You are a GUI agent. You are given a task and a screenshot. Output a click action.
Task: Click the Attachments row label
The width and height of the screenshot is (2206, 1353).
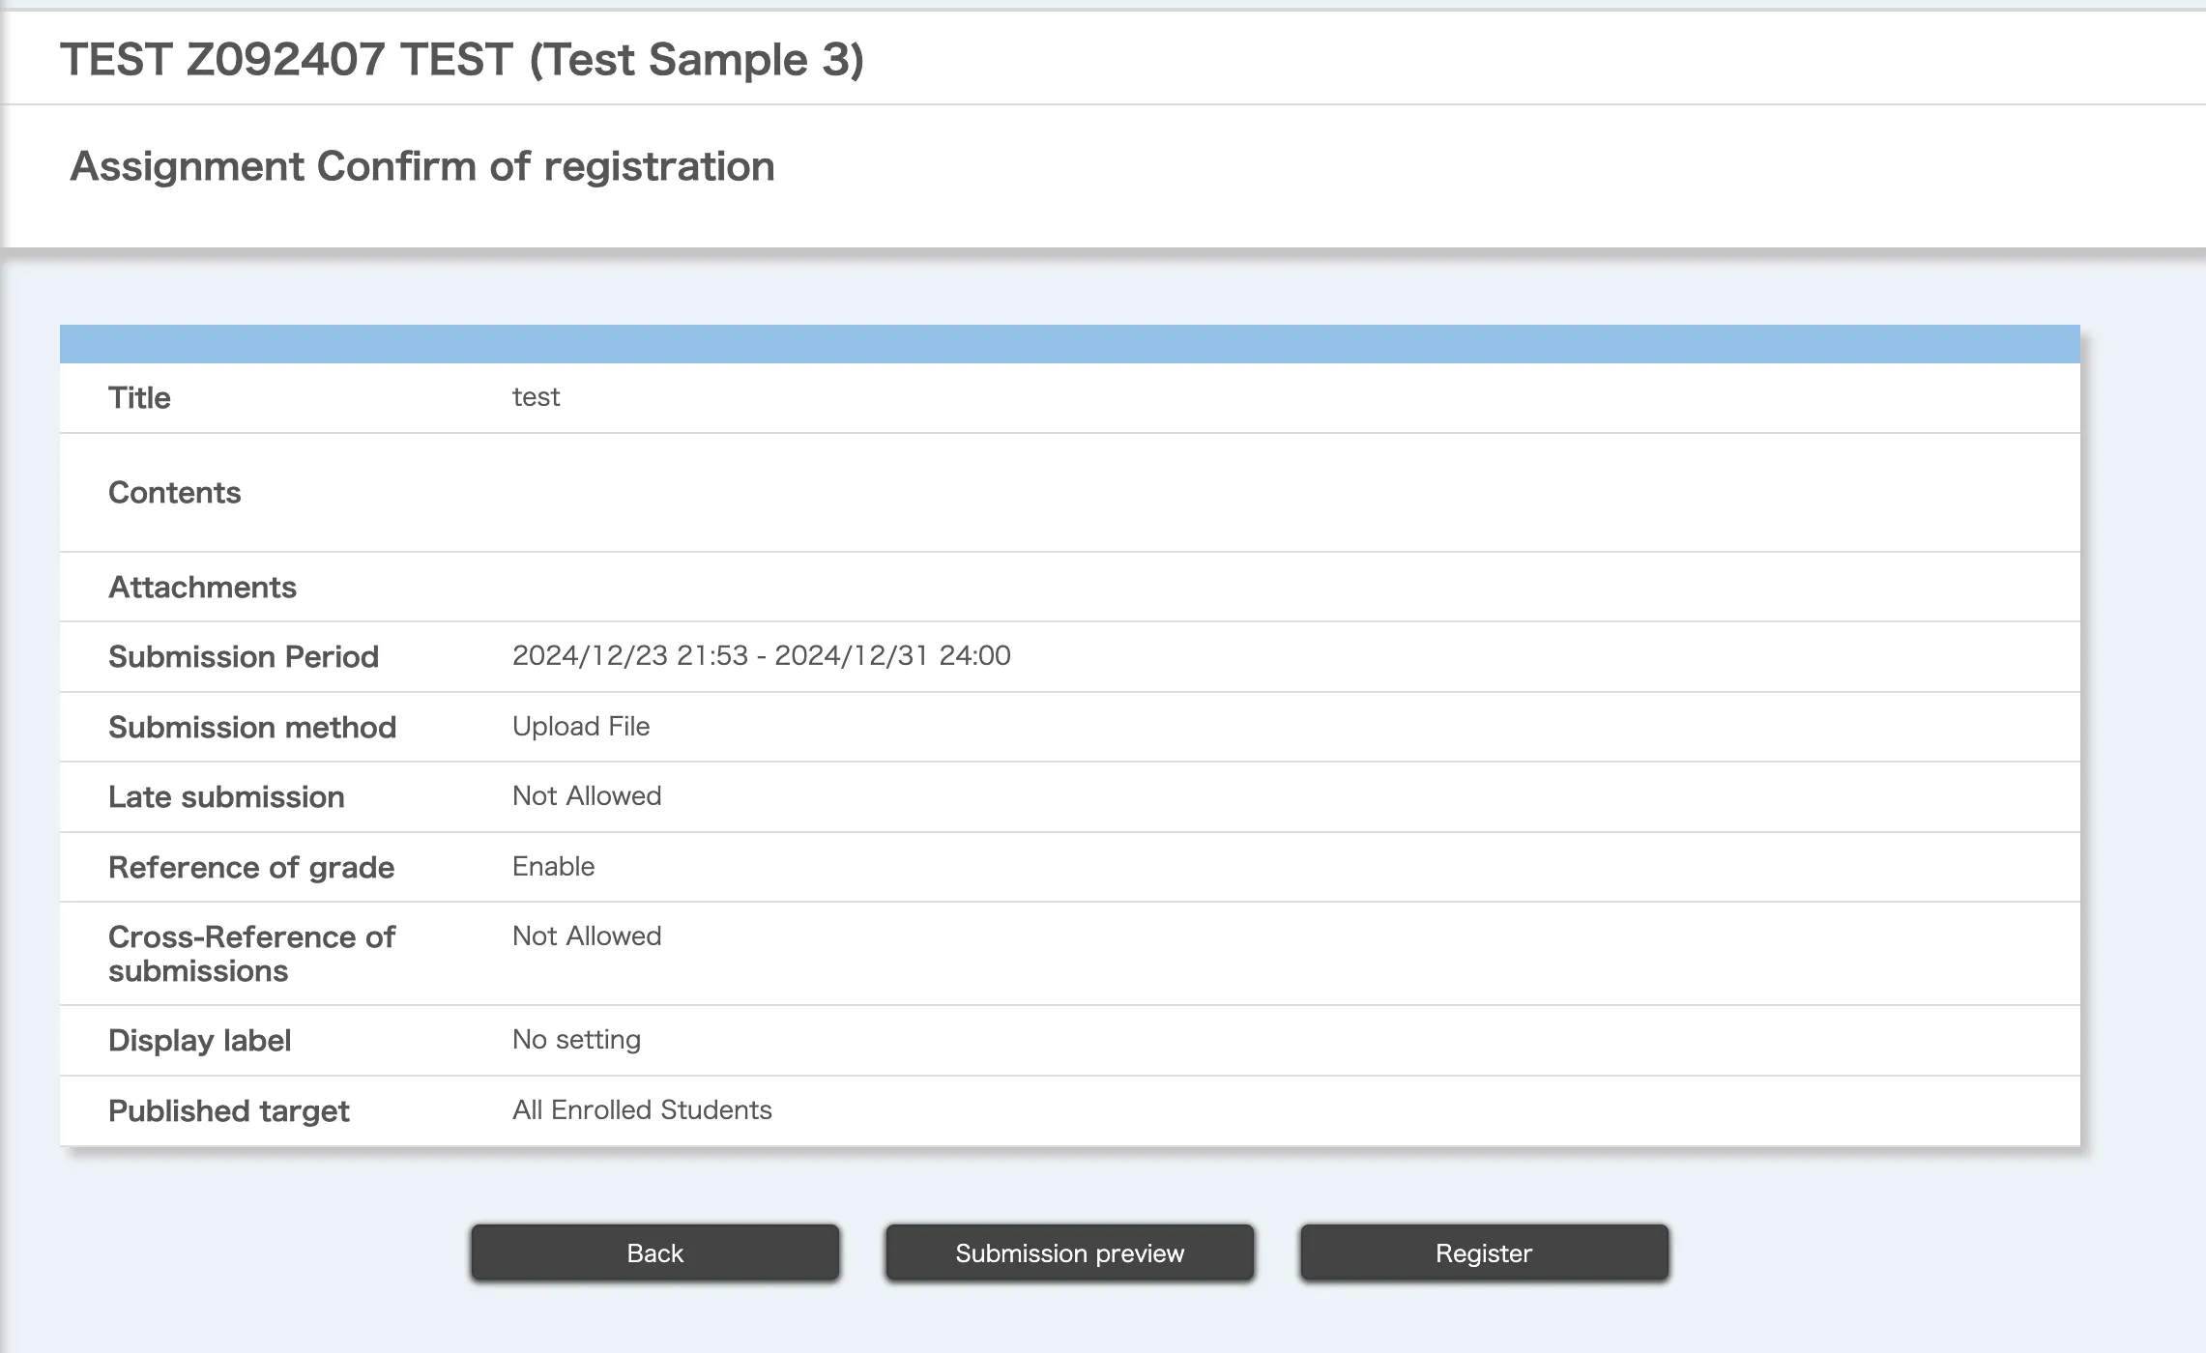[x=202, y=588]
